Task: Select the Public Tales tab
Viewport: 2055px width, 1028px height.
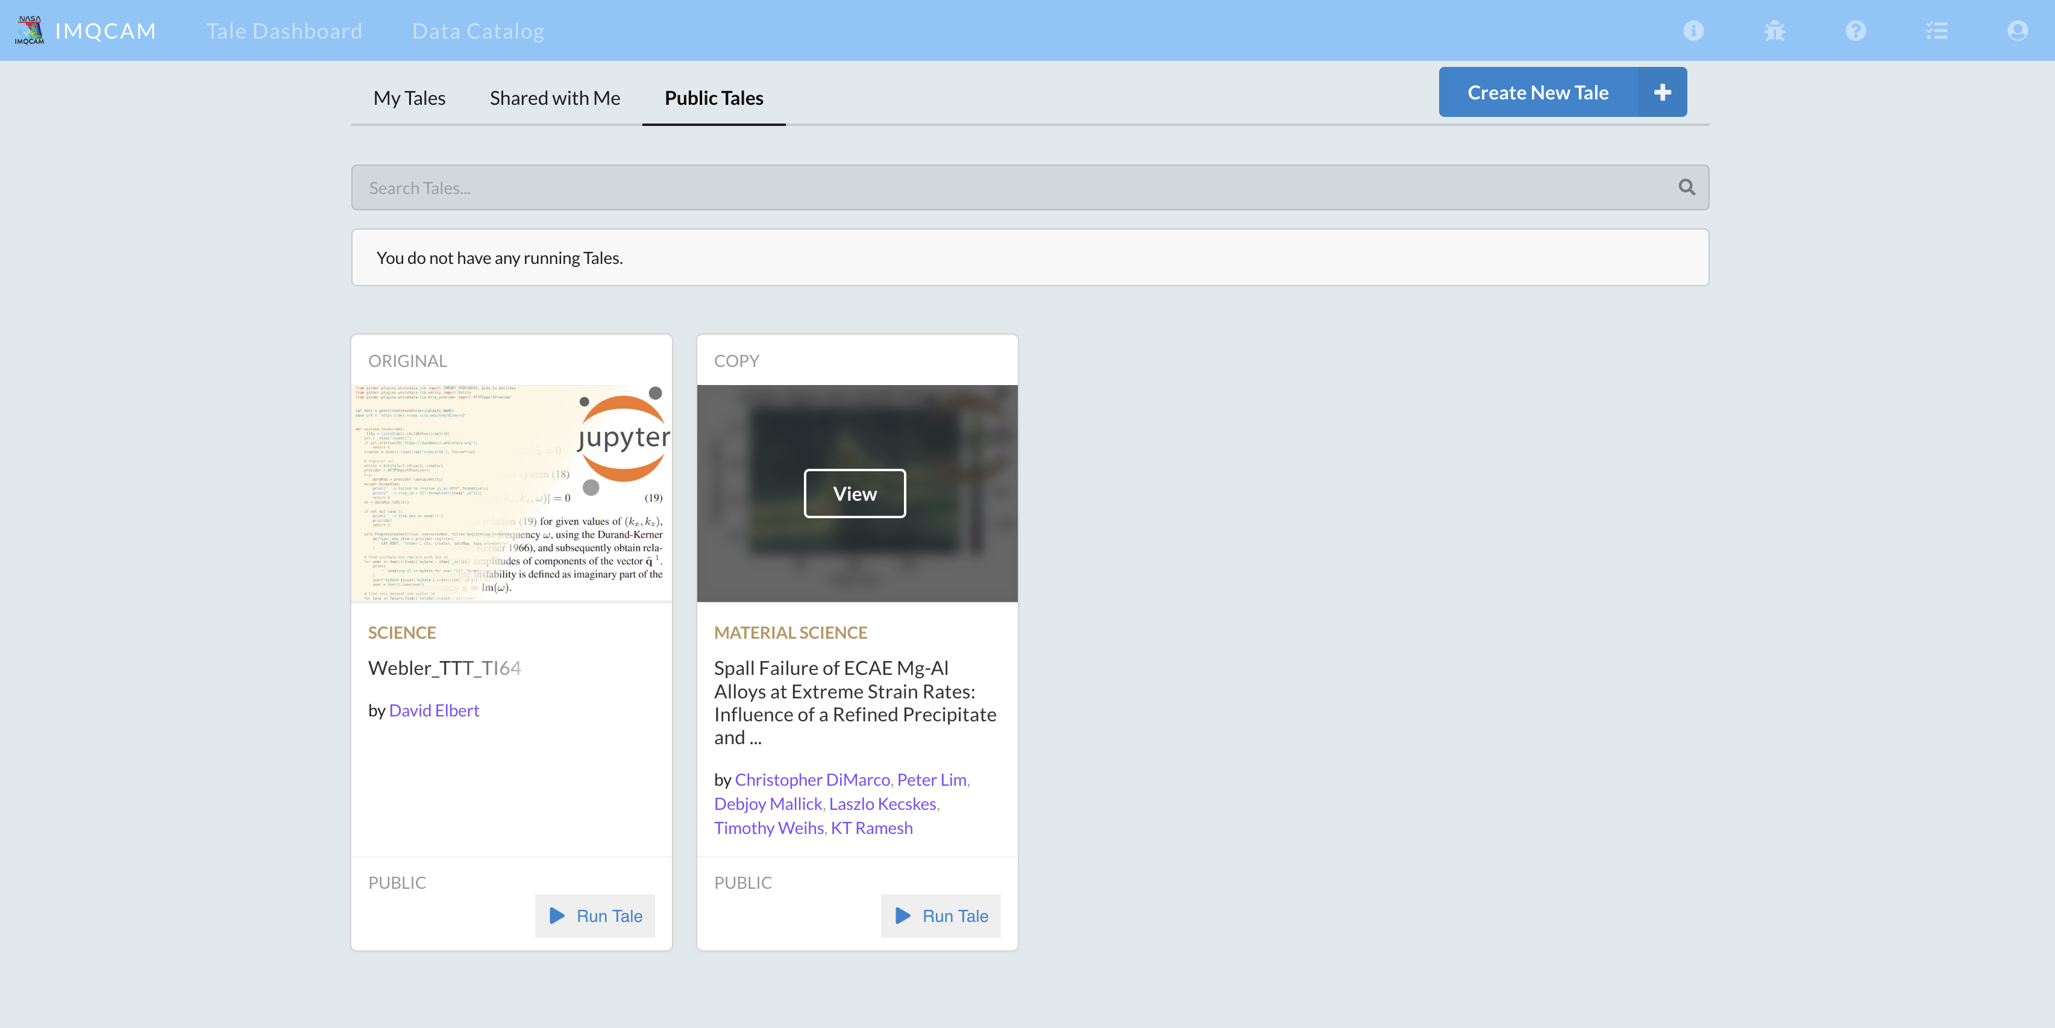Action: click(714, 98)
